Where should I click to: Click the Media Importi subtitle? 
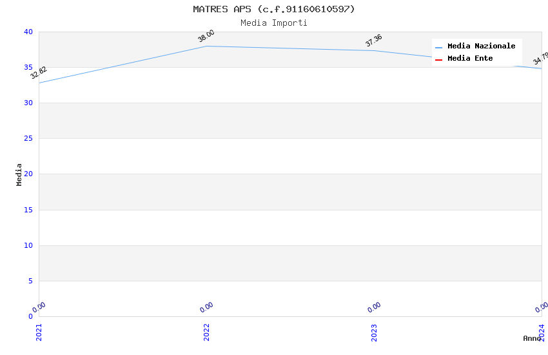[x=273, y=23]
